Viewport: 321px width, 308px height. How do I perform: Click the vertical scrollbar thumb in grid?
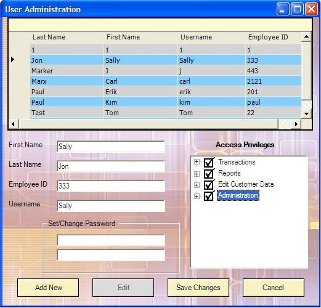(x=306, y=71)
